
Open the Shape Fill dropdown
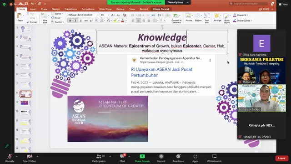coord(241,15)
